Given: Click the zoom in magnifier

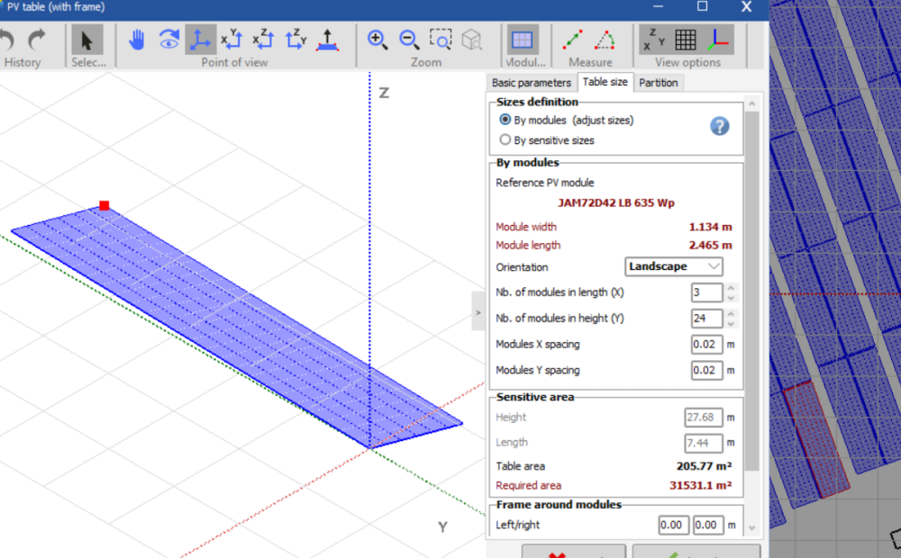Looking at the screenshot, I should (378, 40).
